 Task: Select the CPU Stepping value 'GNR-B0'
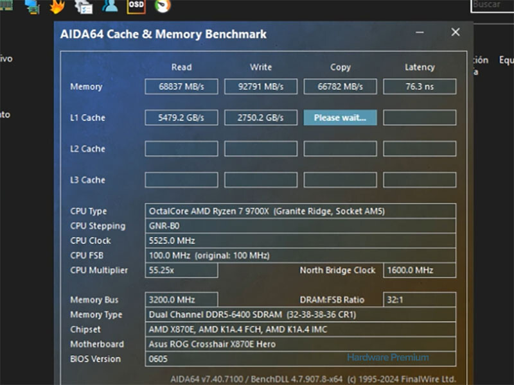[300, 226]
